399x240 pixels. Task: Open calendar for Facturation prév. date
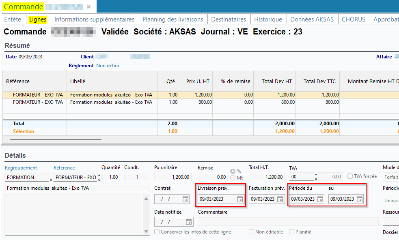280,199
